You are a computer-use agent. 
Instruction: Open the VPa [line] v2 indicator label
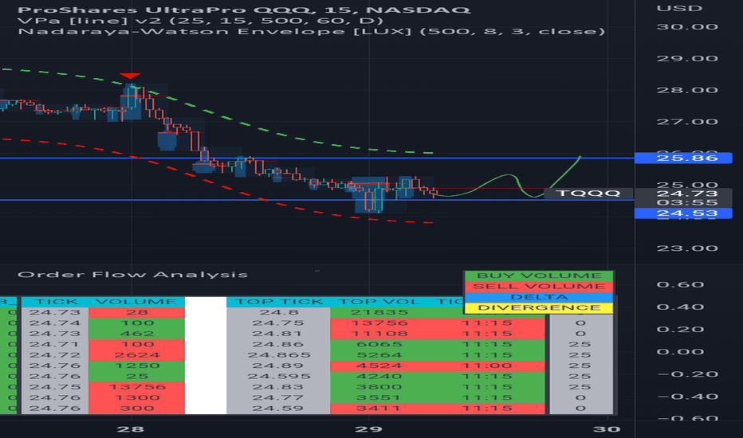[x=200, y=21]
